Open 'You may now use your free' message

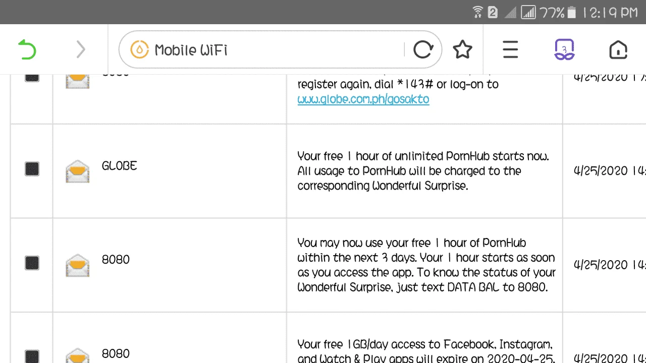[426, 265]
